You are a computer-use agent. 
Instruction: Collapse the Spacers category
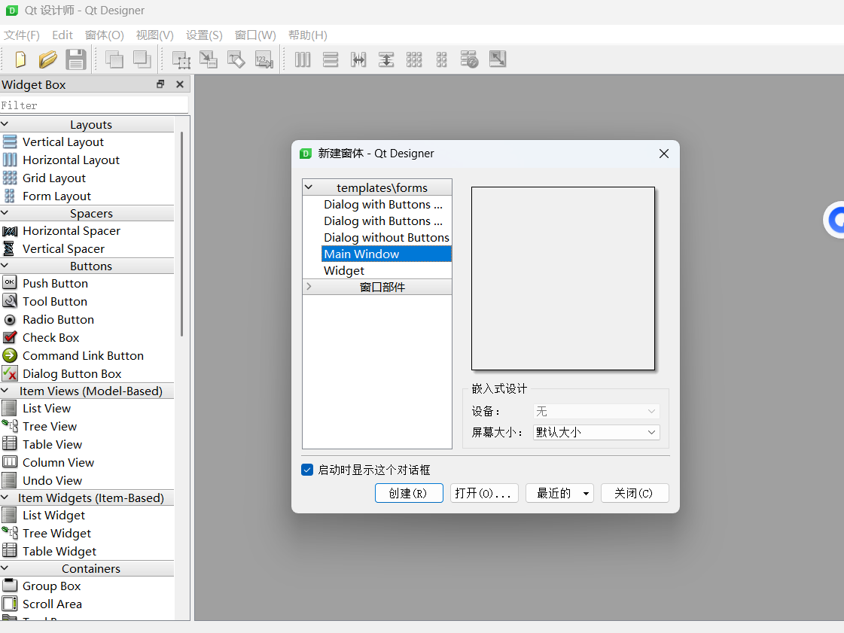point(5,213)
